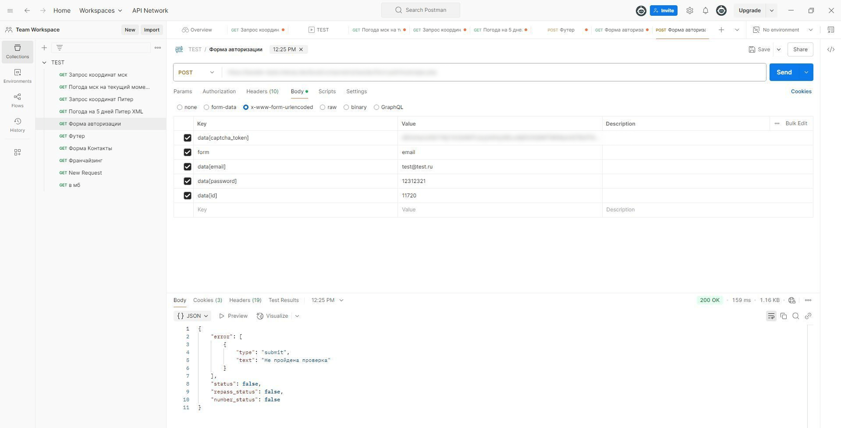Screen dimensions: 841x428
Task: Open the response Test Results tab
Action: [x=283, y=300]
